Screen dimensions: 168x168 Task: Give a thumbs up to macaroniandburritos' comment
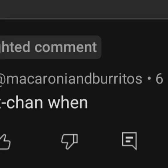point(5,142)
